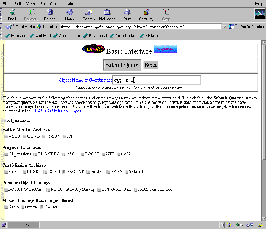Go to the Home page icon
This screenshot has width=266, height=229.
click(x=70, y=15)
